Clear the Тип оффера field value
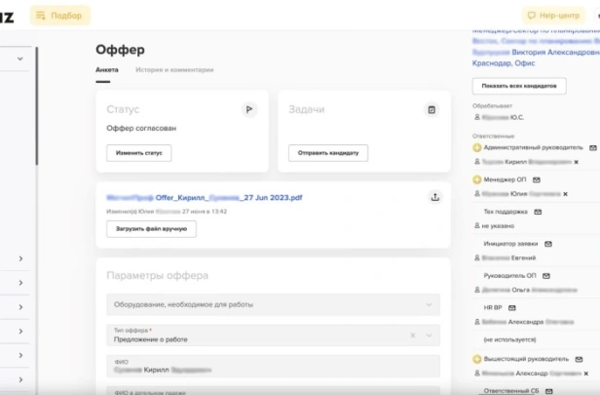This screenshot has width=600, height=395. click(x=413, y=336)
